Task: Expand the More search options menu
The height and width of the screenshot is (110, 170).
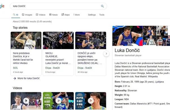Action: tap(76, 15)
